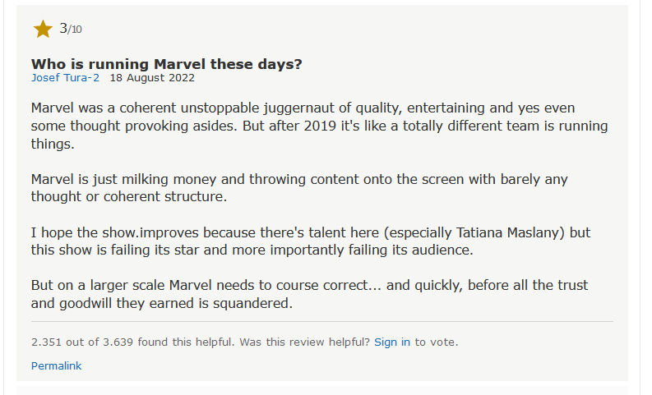This screenshot has width=652, height=395.
Task: Open the review's Permalink
Action: coord(56,365)
